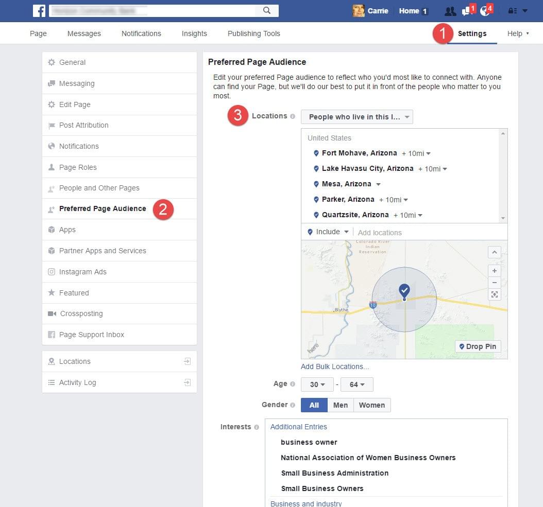Click the Post Attribution flag icon

coord(52,126)
